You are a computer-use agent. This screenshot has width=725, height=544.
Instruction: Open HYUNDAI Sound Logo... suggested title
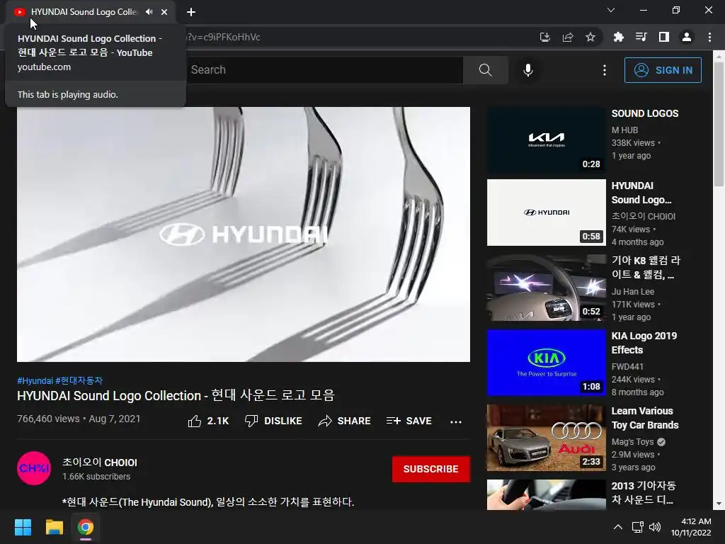(x=641, y=193)
